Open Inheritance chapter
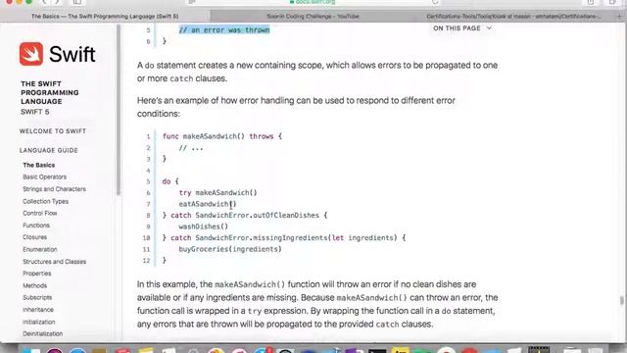Image resolution: width=627 pixels, height=353 pixels. (38, 310)
